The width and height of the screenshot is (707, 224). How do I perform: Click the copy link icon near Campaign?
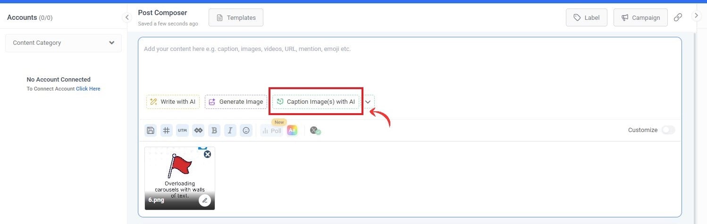(678, 17)
